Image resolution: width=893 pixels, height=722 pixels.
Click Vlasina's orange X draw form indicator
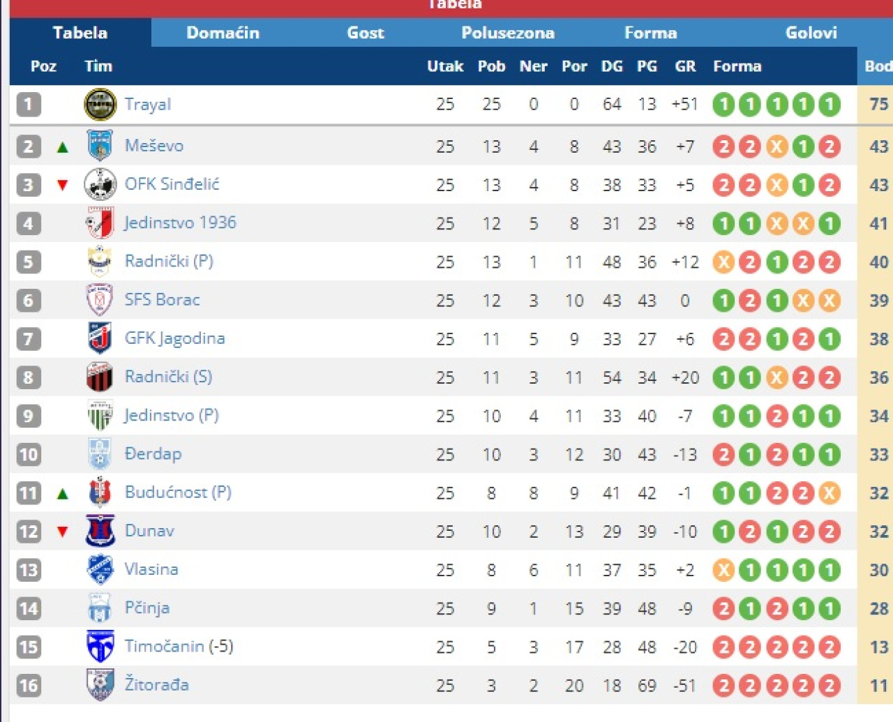coord(723,570)
